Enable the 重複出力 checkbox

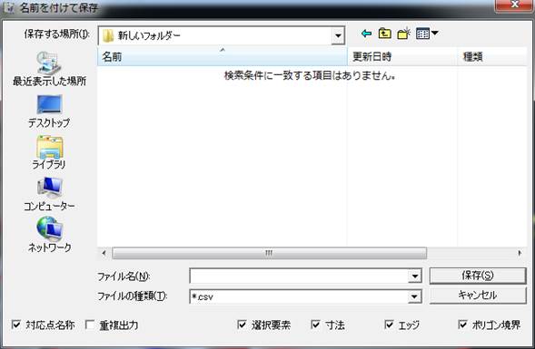click(90, 325)
